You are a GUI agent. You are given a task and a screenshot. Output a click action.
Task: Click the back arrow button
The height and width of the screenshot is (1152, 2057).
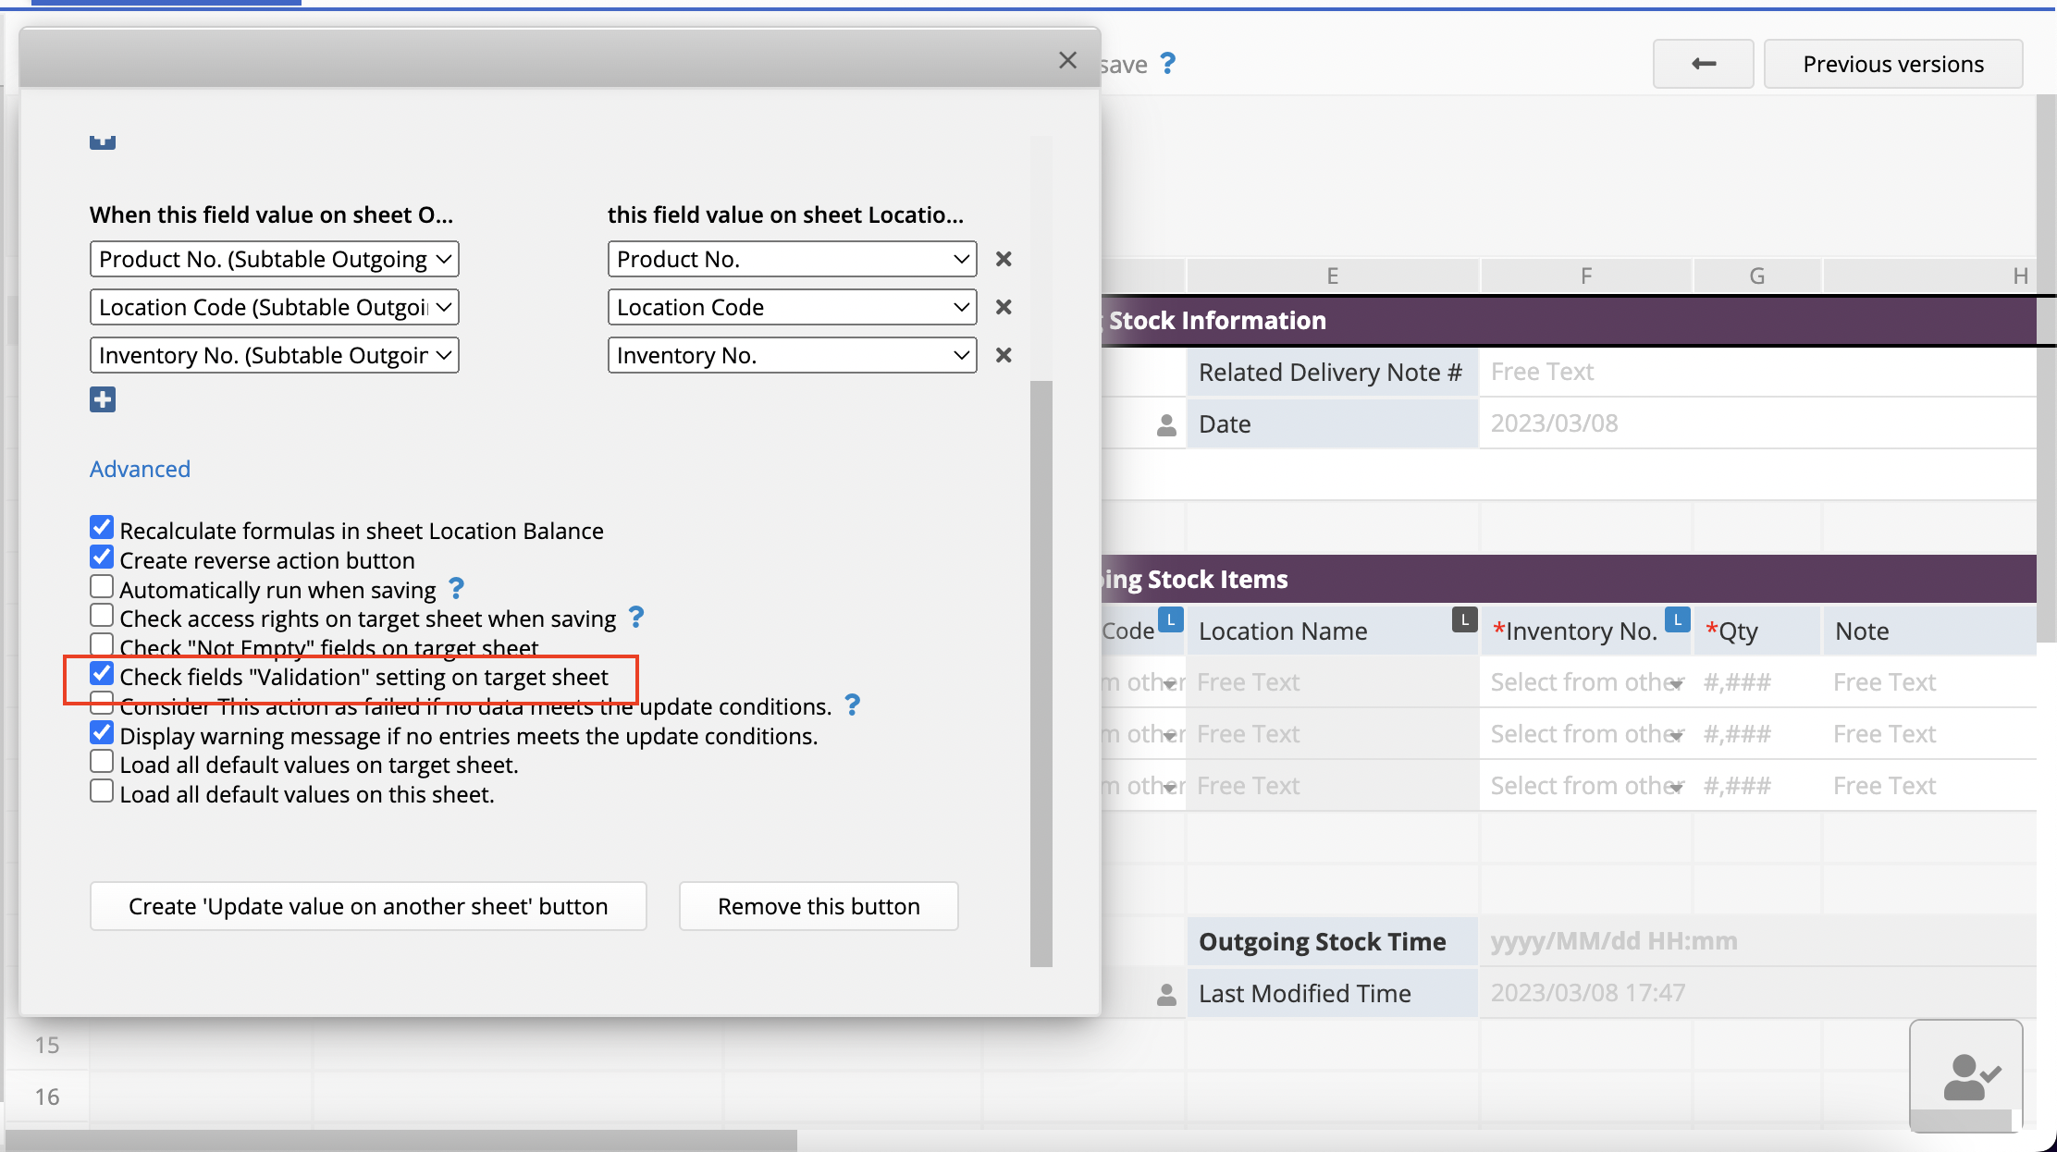tap(1703, 64)
